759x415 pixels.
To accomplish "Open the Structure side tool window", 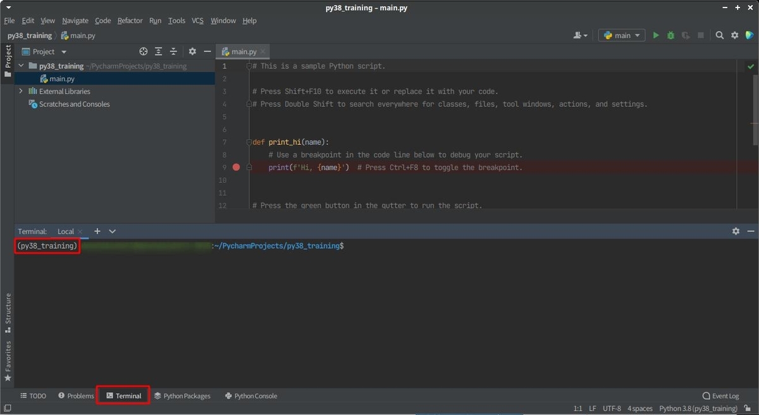I will [x=8, y=313].
